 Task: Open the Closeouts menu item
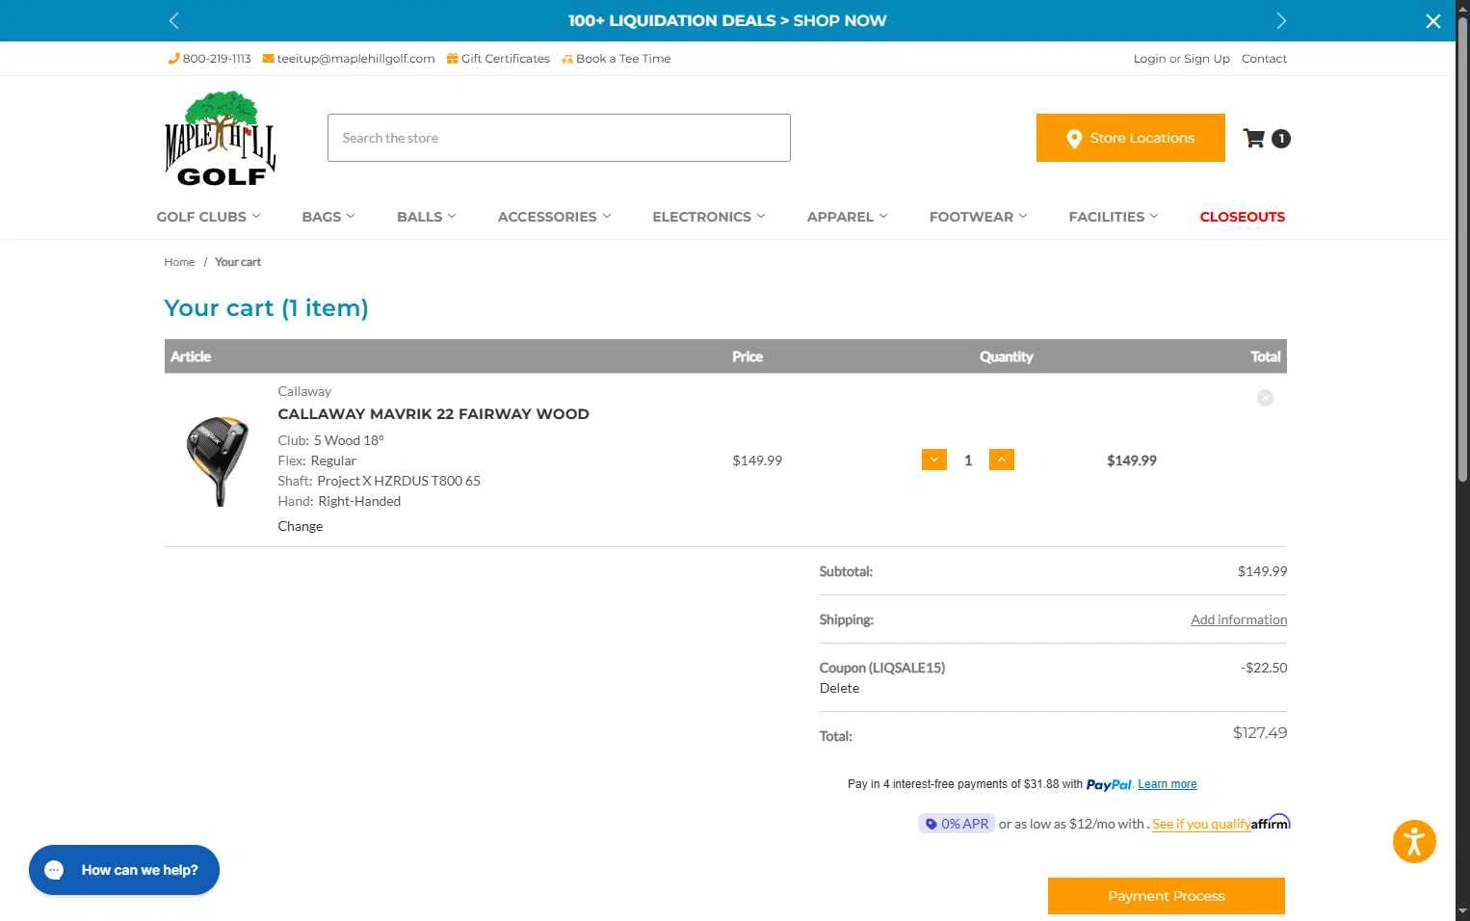click(1242, 217)
